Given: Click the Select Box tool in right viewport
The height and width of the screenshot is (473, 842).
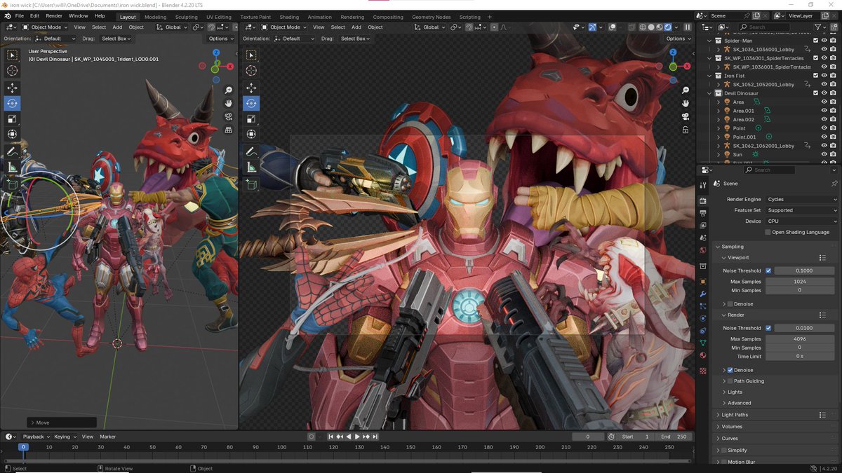Looking at the screenshot, I should tap(251, 55).
